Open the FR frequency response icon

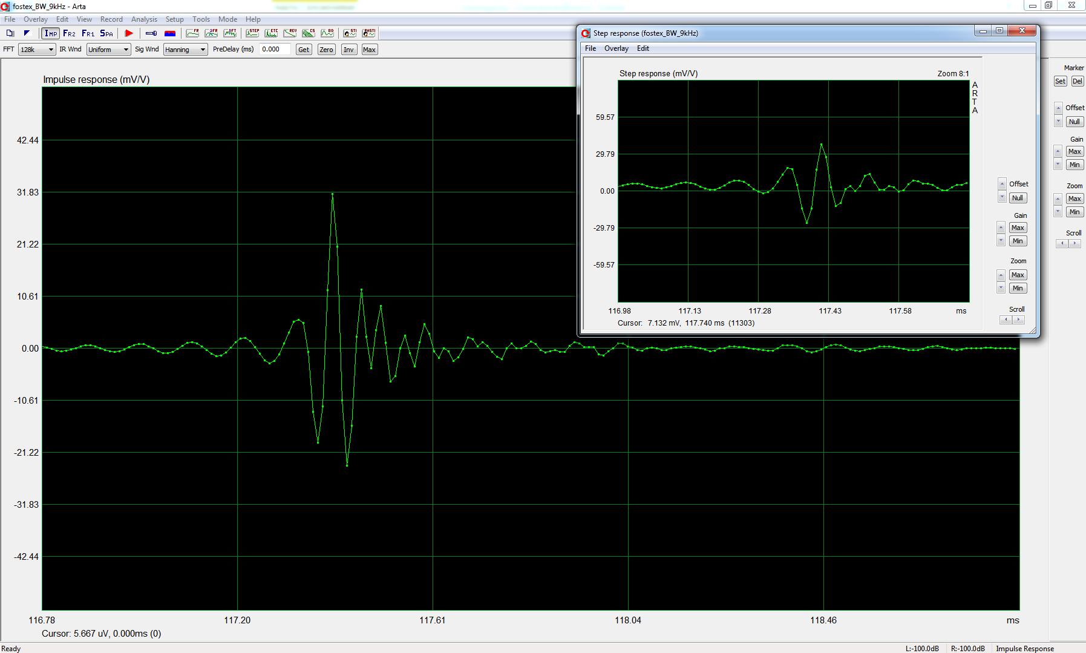(x=192, y=33)
